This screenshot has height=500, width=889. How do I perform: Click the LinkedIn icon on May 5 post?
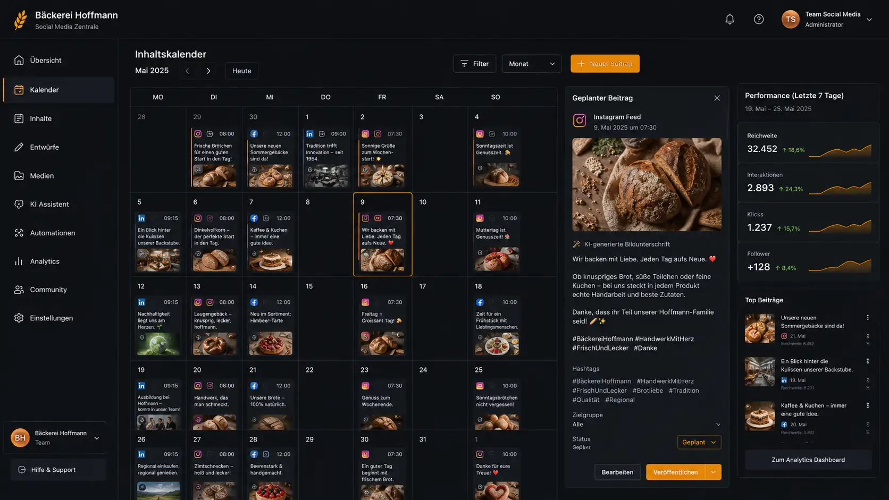coord(141,218)
